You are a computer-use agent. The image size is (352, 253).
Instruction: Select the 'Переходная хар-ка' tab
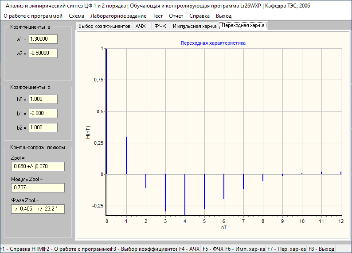click(243, 26)
